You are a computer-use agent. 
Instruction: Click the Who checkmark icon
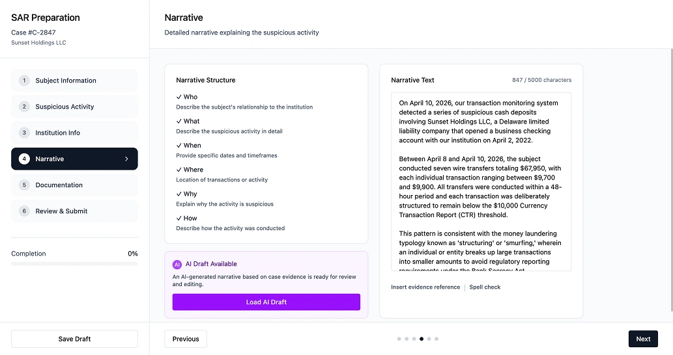[179, 97]
